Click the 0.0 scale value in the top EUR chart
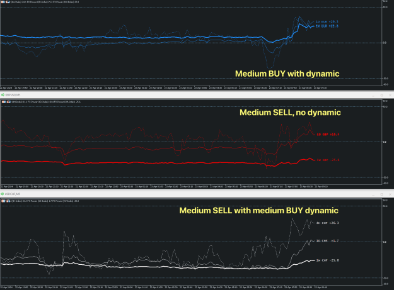The image size is (394, 290). tap(385, 43)
